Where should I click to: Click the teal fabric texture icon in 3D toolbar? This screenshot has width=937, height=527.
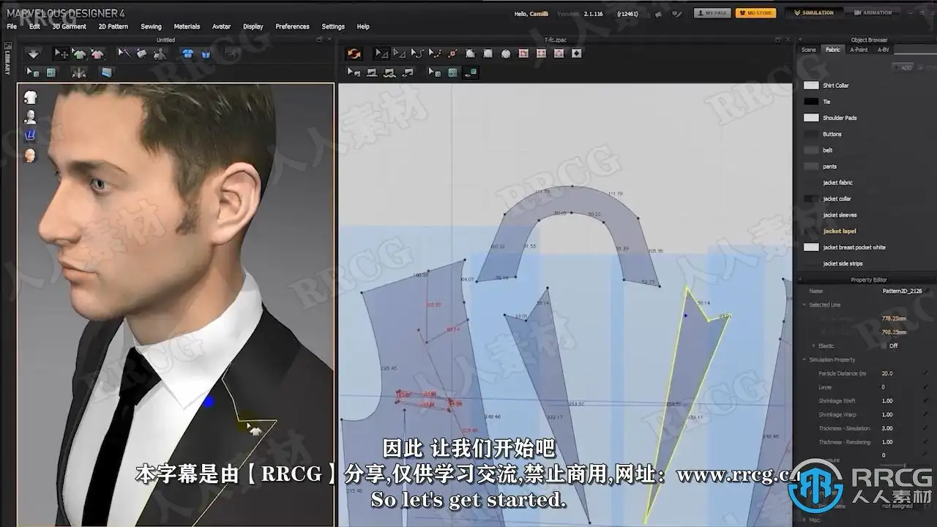(51, 72)
